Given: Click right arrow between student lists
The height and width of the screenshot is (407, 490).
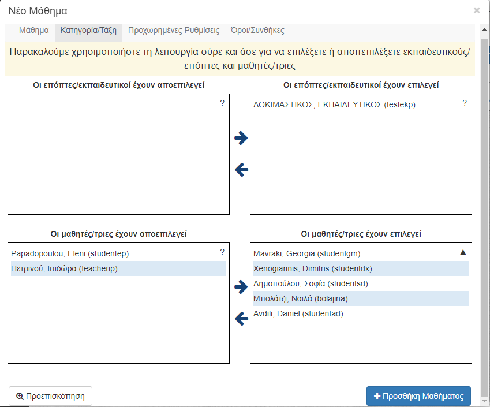Looking at the screenshot, I should point(241,287).
